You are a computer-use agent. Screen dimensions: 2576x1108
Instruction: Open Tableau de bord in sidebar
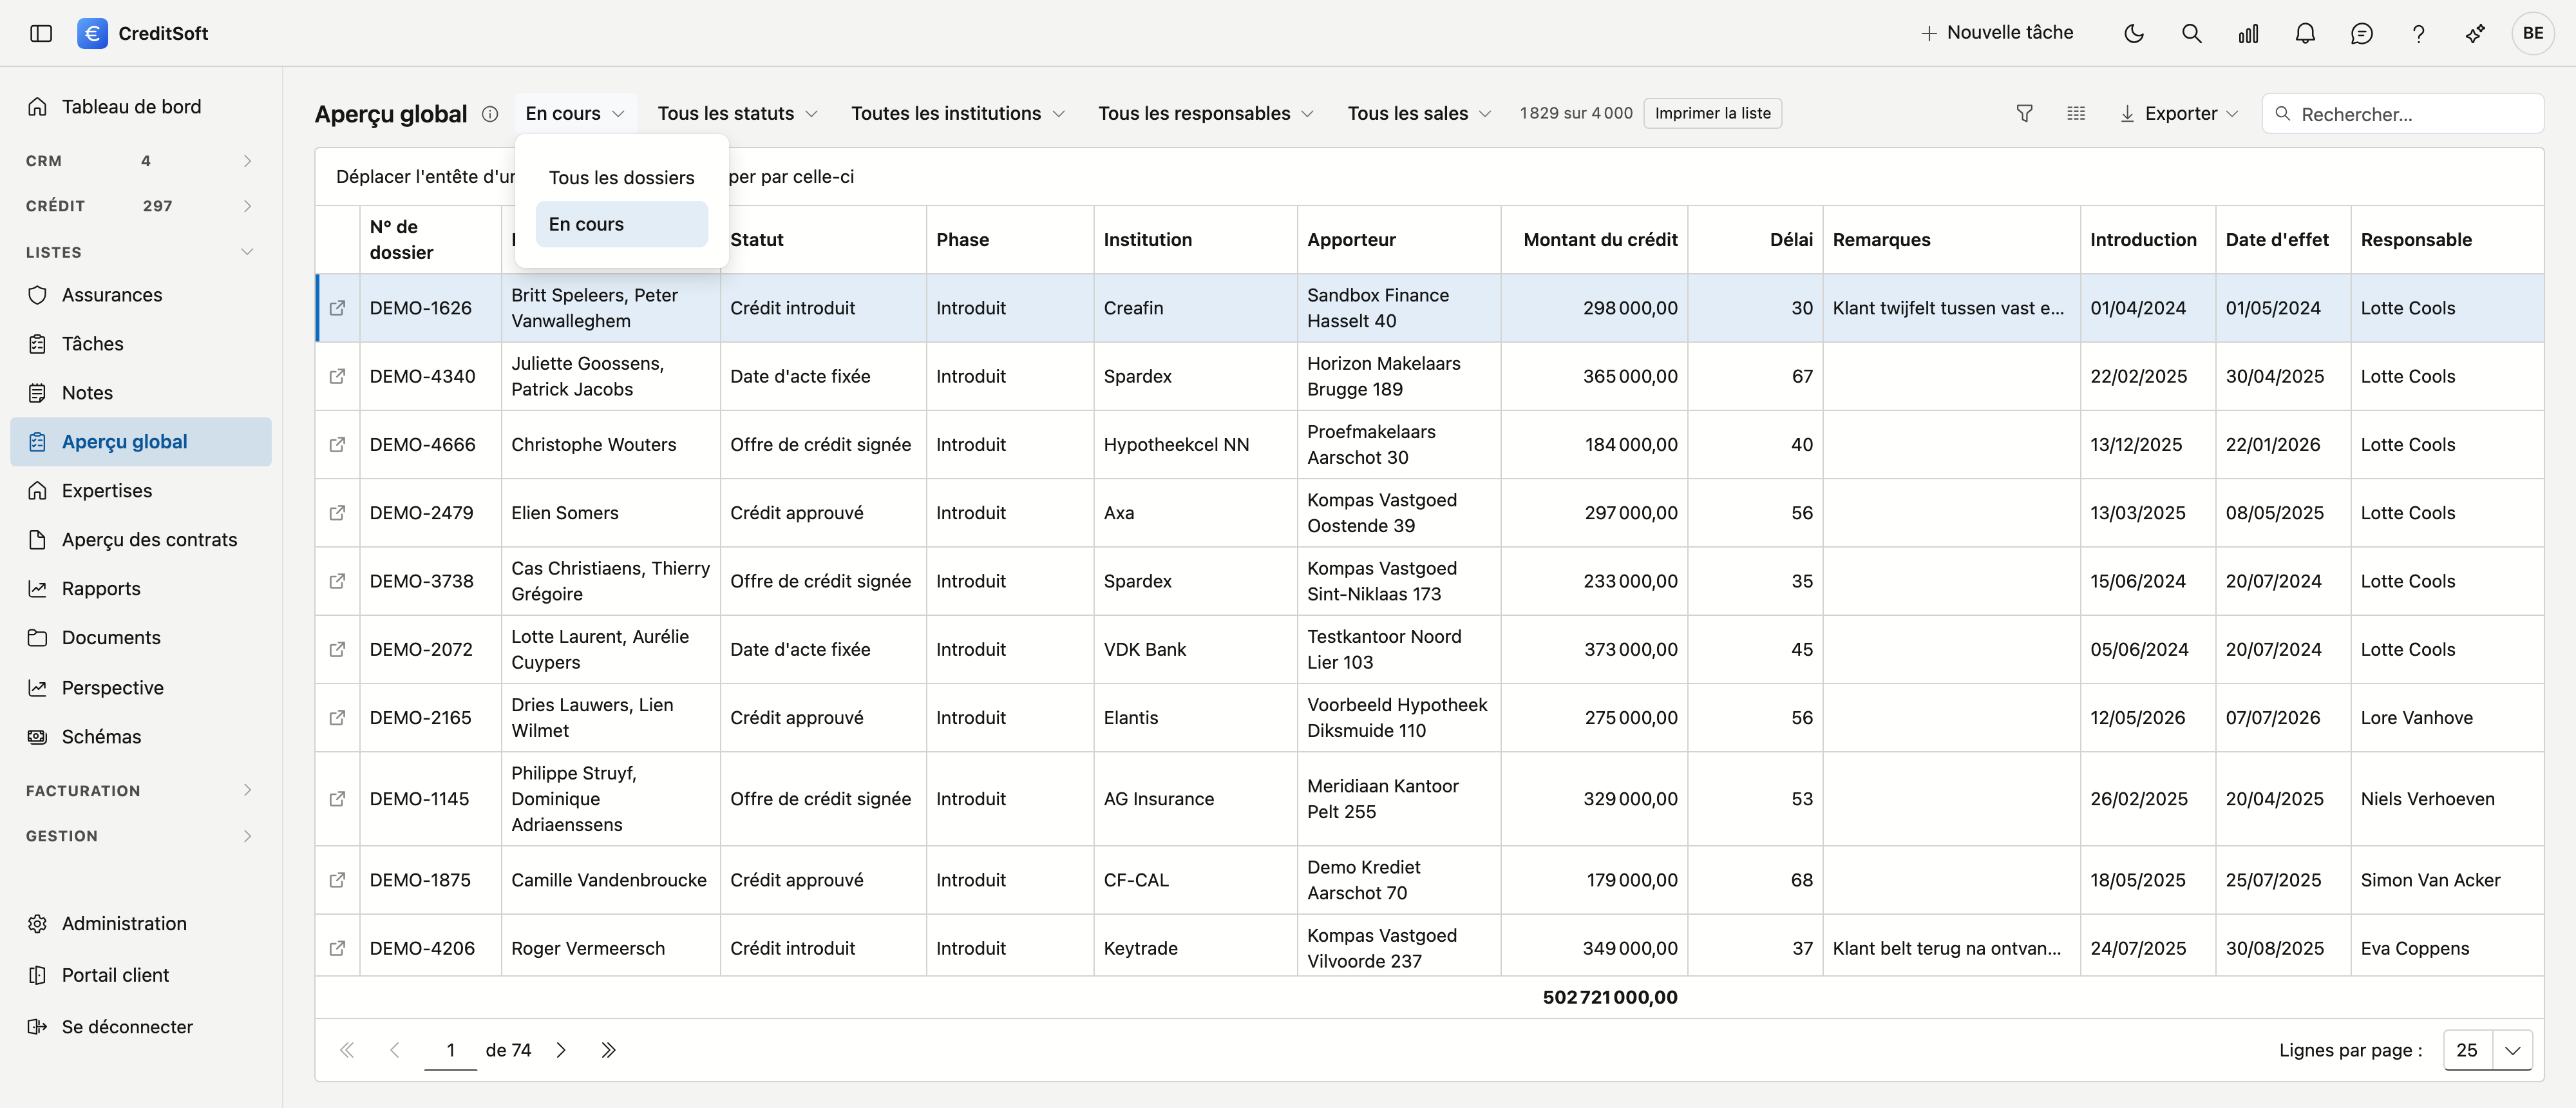tap(140, 107)
